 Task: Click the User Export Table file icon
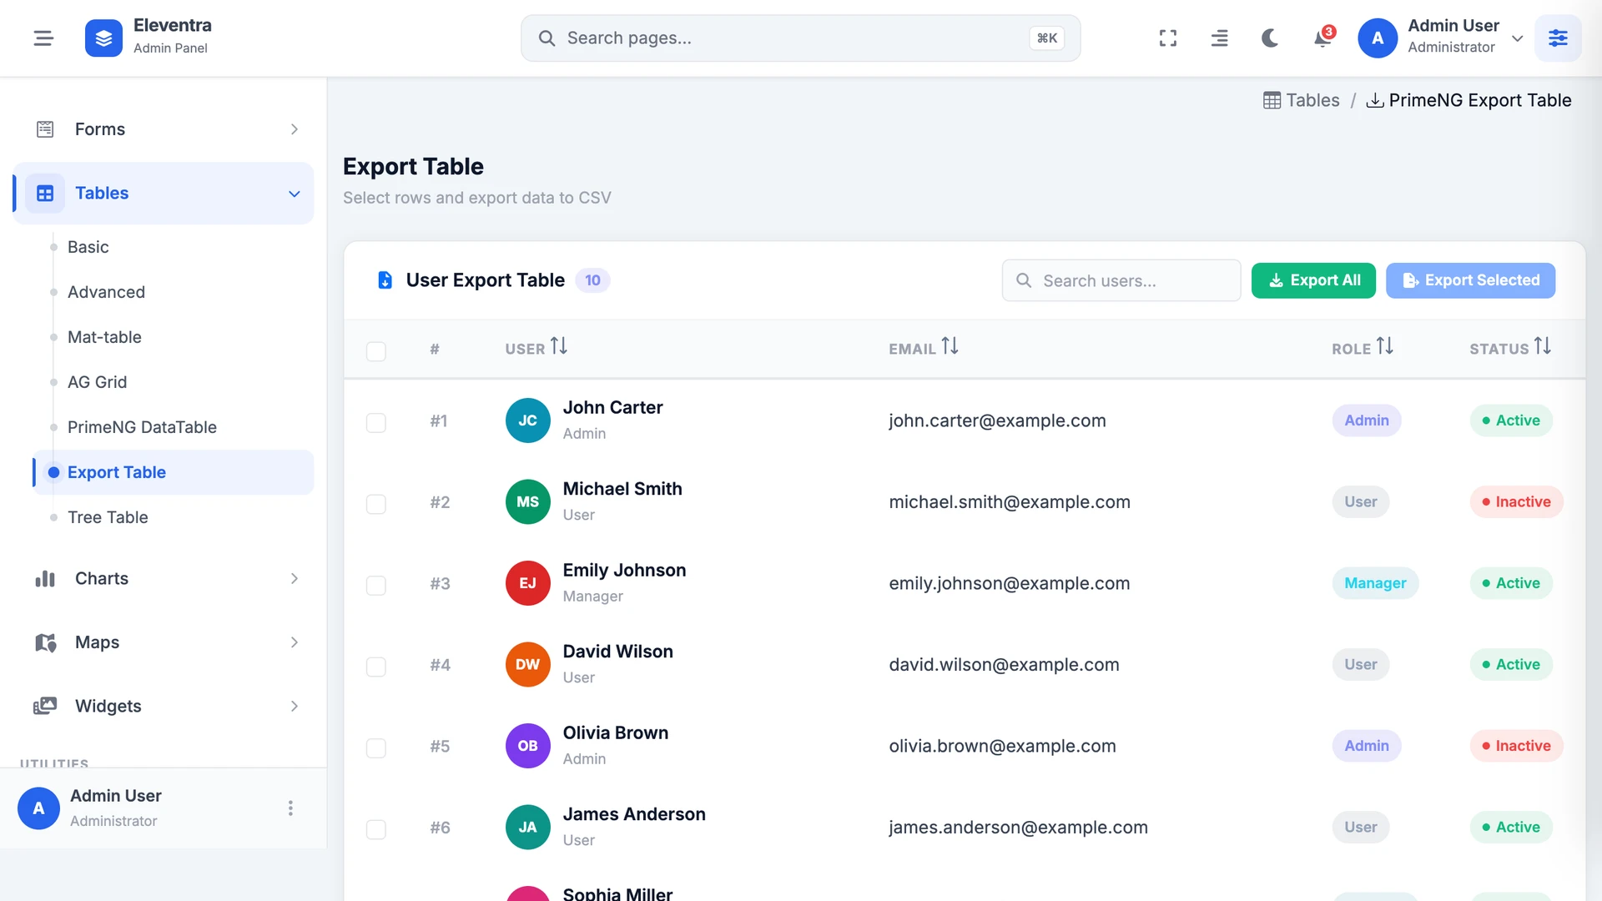pos(385,280)
